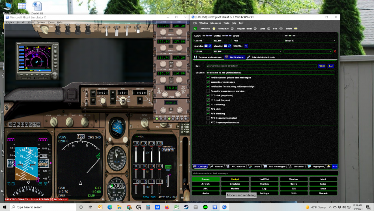
Task: Open the ATC stations tab
Action: (x=238, y=166)
